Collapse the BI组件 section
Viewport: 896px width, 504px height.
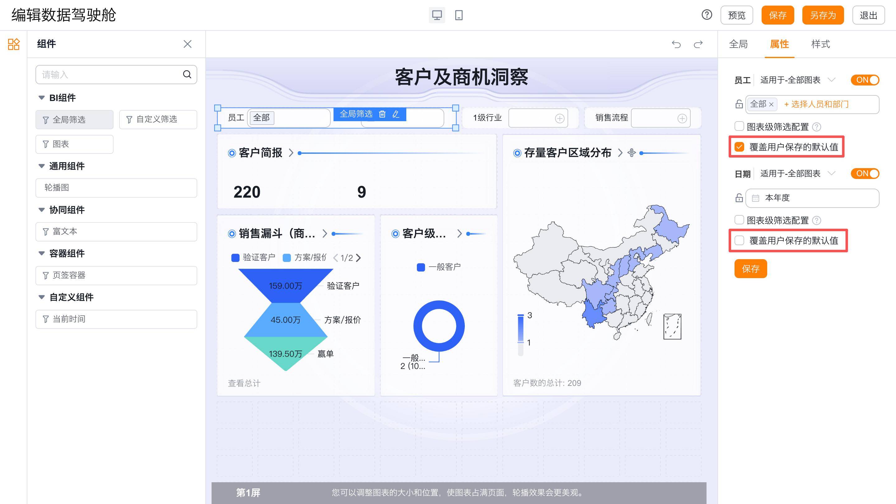[x=41, y=98]
